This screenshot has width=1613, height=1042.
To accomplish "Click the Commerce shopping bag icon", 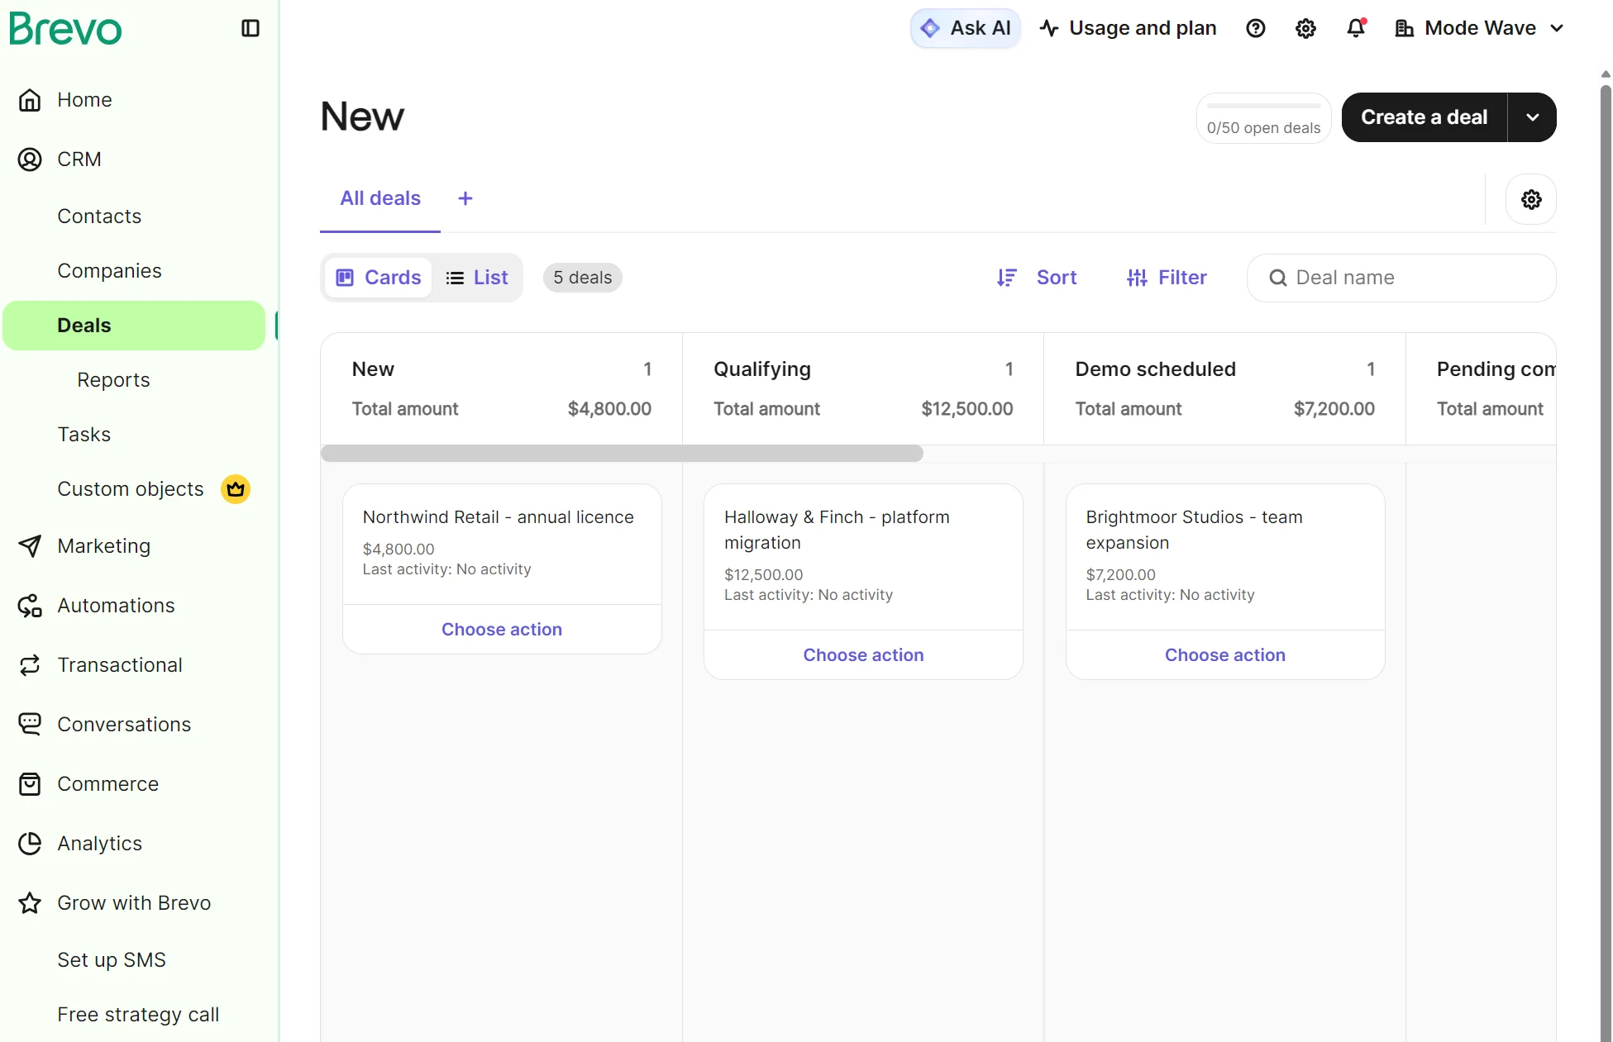I will click(30, 784).
